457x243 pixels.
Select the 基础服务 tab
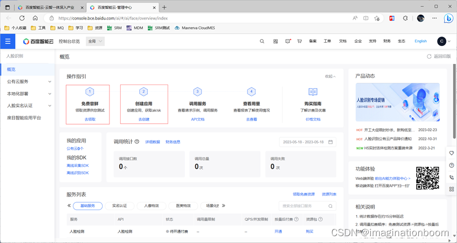click(x=88, y=205)
